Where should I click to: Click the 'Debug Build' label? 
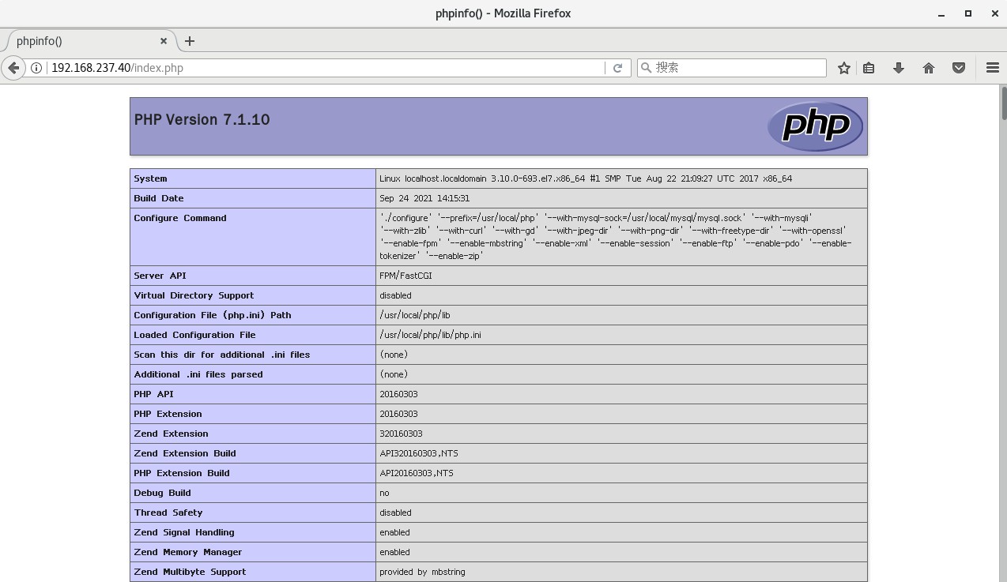point(162,493)
